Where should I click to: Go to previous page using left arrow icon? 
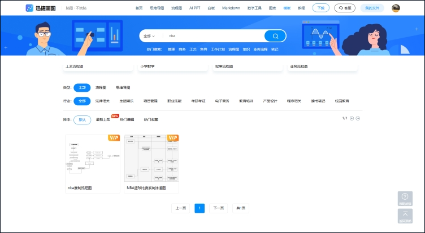click(x=352, y=118)
